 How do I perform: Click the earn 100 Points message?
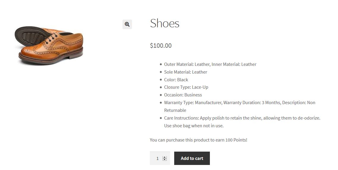coord(198,140)
